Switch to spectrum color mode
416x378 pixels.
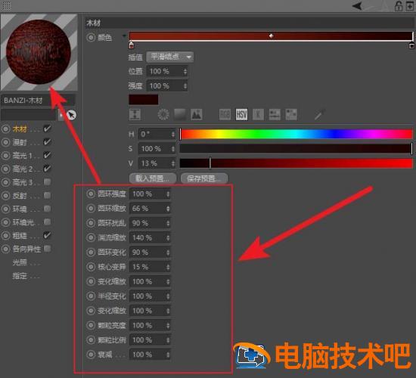(x=180, y=115)
